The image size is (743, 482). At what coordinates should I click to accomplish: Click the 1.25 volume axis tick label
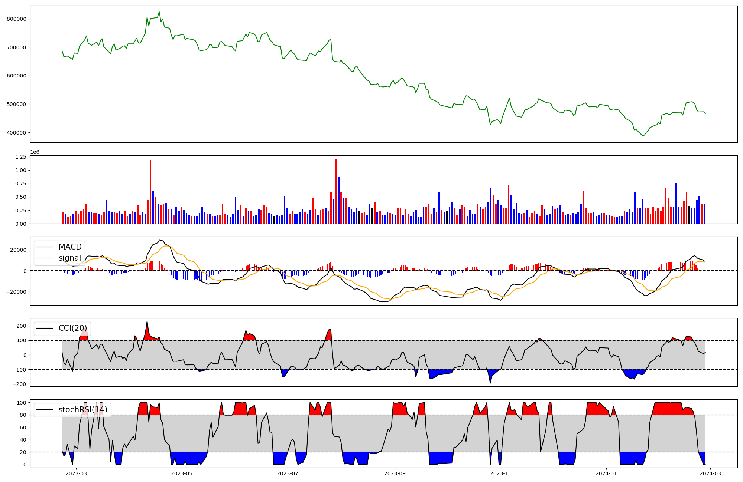[x=21, y=157]
